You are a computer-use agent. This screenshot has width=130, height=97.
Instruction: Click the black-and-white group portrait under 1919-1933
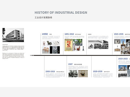click(x=123, y=74)
